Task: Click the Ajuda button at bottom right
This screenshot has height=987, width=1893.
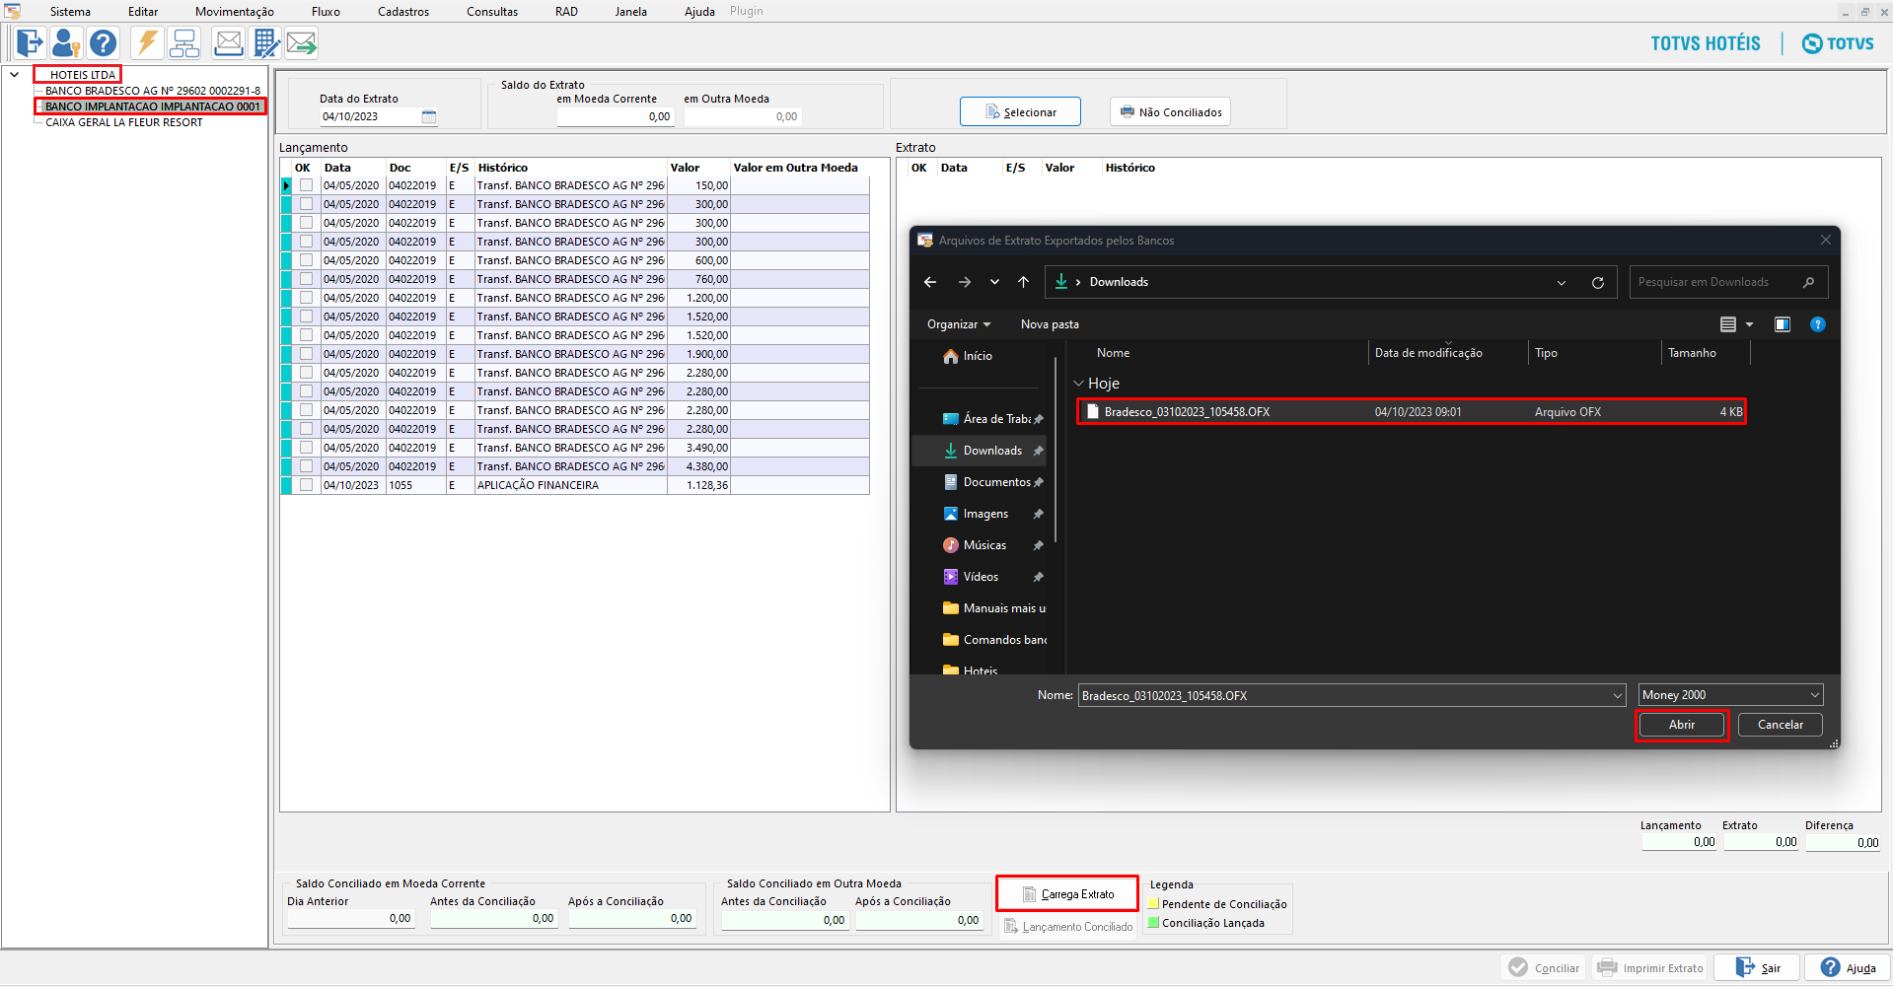Action: coord(1849,968)
